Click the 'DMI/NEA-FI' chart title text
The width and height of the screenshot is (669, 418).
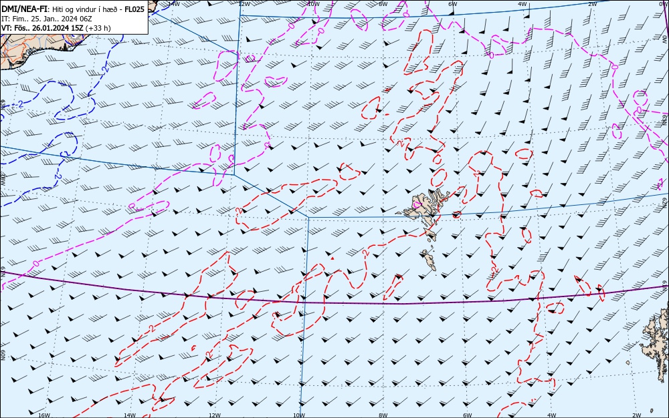pyautogui.click(x=23, y=9)
